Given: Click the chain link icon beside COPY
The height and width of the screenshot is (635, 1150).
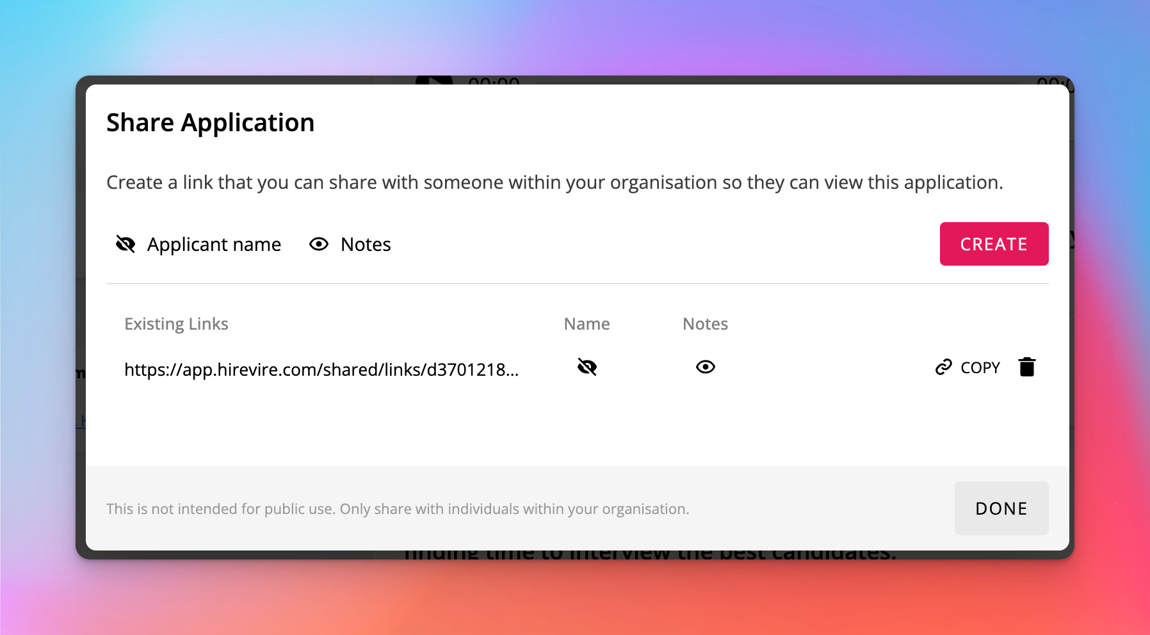Looking at the screenshot, I should point(943,367).
